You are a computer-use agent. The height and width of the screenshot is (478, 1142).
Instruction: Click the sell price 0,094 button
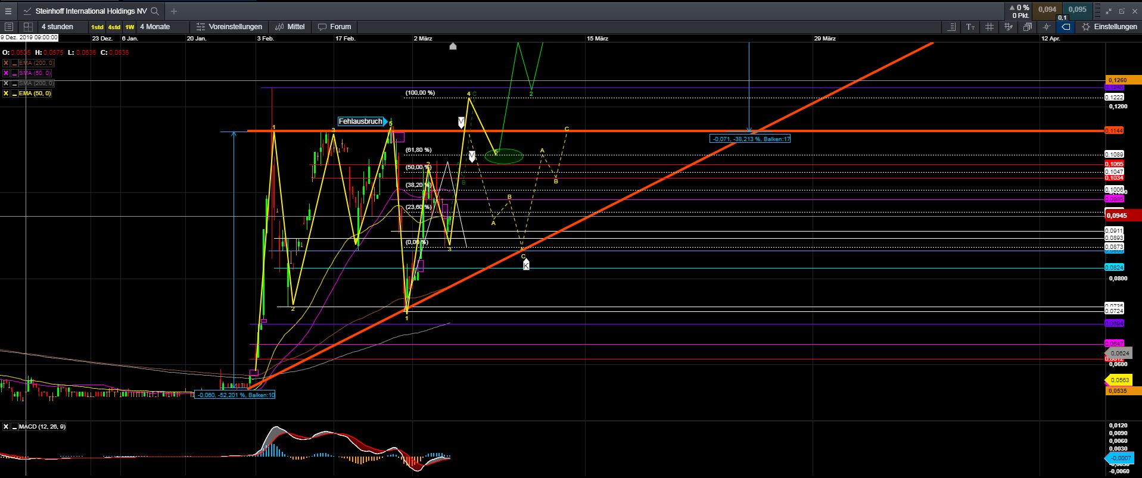pyautogui.click(x=1047, y=10)
